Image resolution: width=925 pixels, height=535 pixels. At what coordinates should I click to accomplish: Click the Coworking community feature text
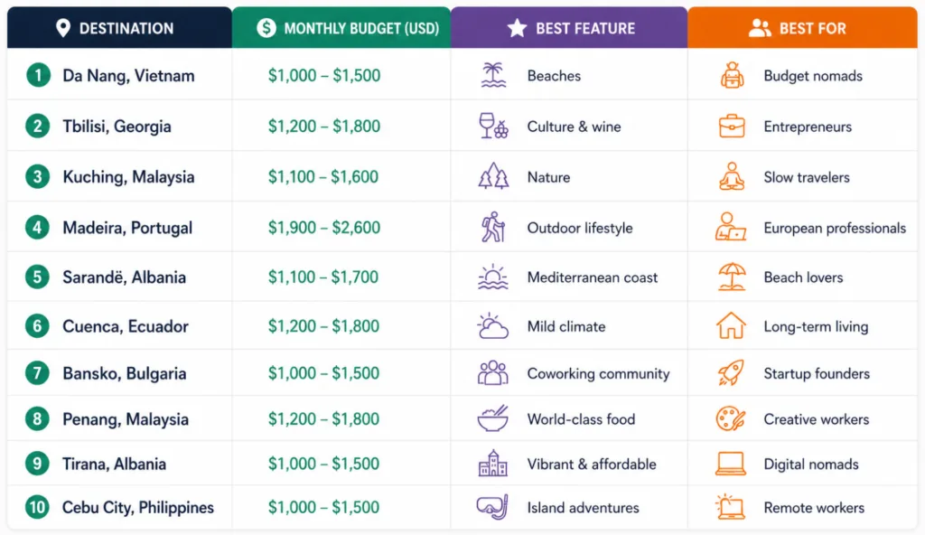pyautogui.click(x=598, y=374)
